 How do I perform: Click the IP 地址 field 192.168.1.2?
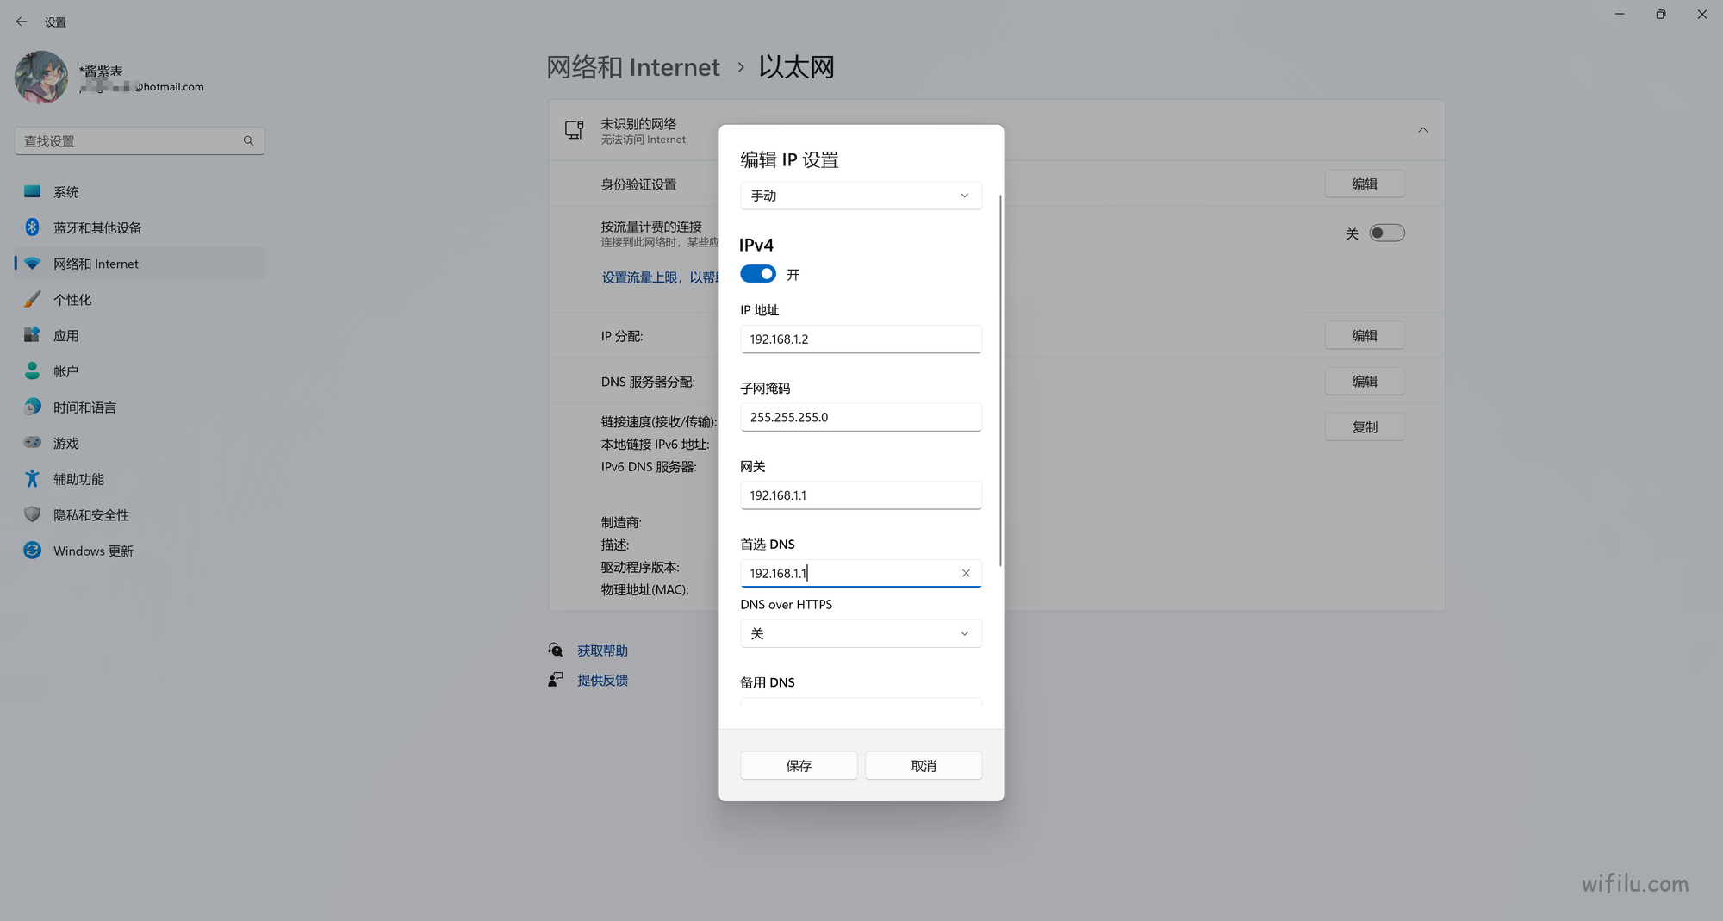861,339
